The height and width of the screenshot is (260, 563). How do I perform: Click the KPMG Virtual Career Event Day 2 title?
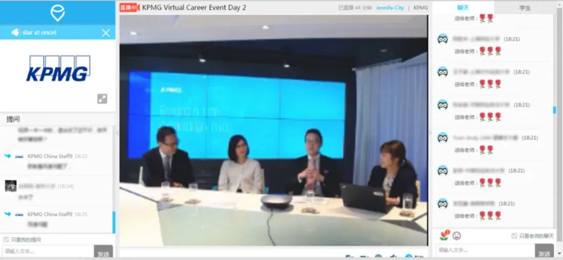coord(194,8)
